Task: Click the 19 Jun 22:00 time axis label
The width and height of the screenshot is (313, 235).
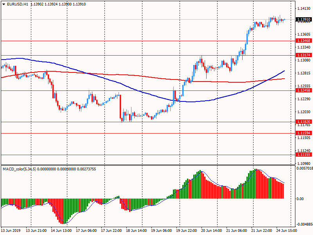Action: click(x=186, y=230)
